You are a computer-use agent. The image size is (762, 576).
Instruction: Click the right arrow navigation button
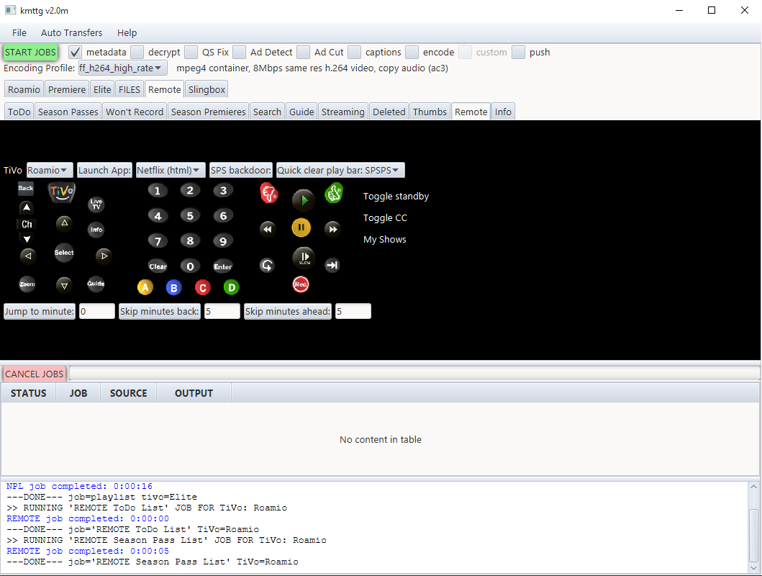104,256
